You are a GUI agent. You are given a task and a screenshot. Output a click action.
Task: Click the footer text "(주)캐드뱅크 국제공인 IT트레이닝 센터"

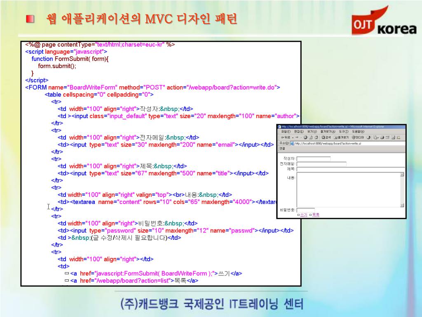(212, 304)
